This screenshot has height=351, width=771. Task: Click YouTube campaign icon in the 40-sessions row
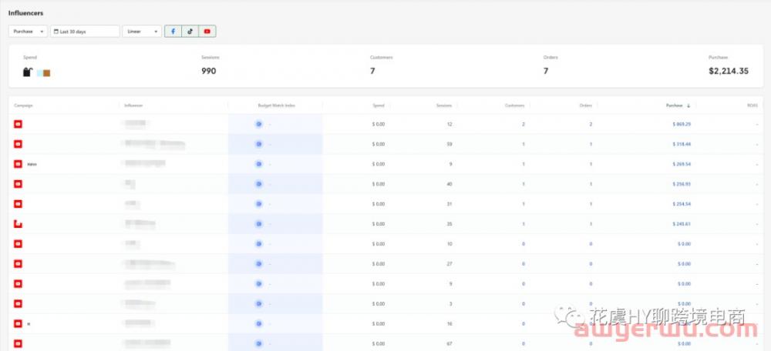pyautogui.click(x=19, y=184)
